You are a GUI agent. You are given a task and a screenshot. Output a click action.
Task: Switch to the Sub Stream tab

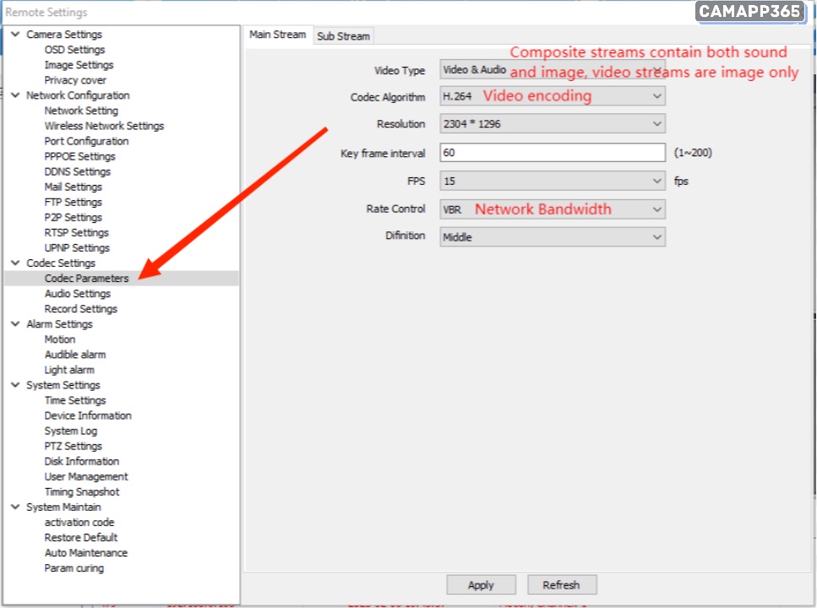click(x=343, y=36)
